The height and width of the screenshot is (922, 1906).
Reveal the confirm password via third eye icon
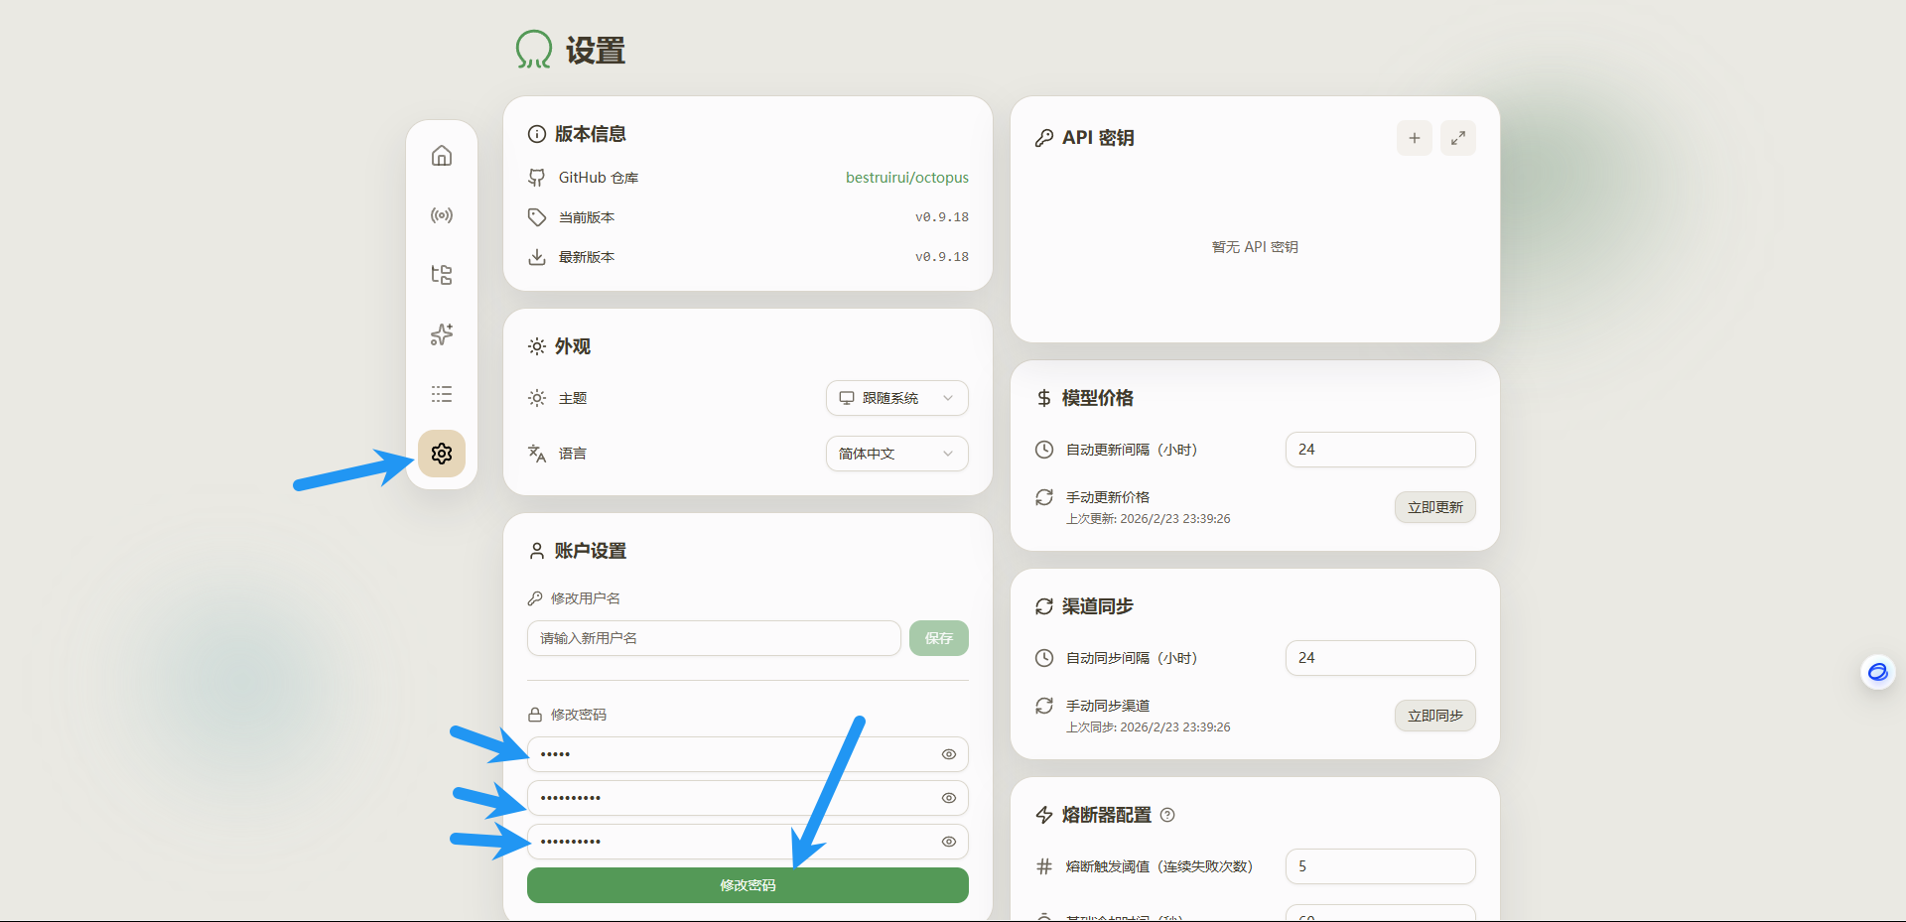pos(948,842)
